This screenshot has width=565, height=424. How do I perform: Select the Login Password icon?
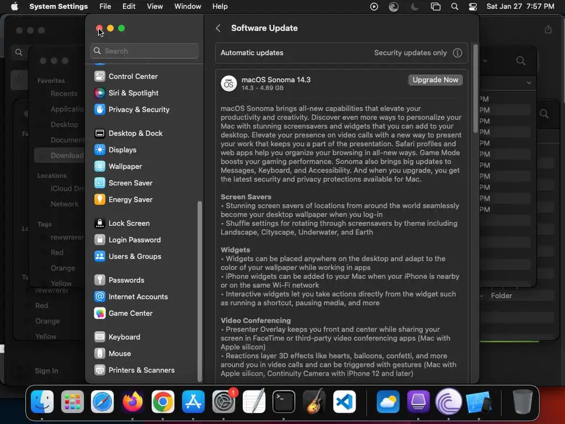click(99, 240)
